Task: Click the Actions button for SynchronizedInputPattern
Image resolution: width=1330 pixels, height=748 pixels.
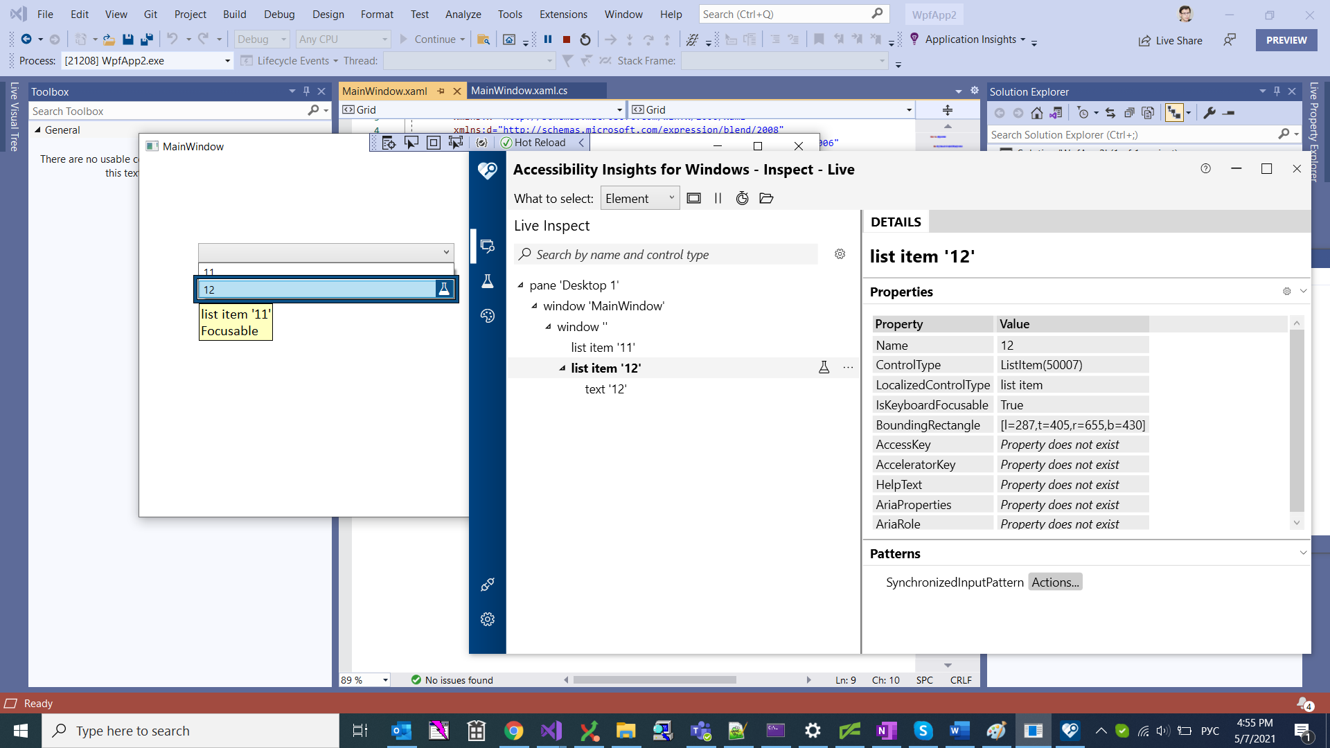Action: 1054,582
